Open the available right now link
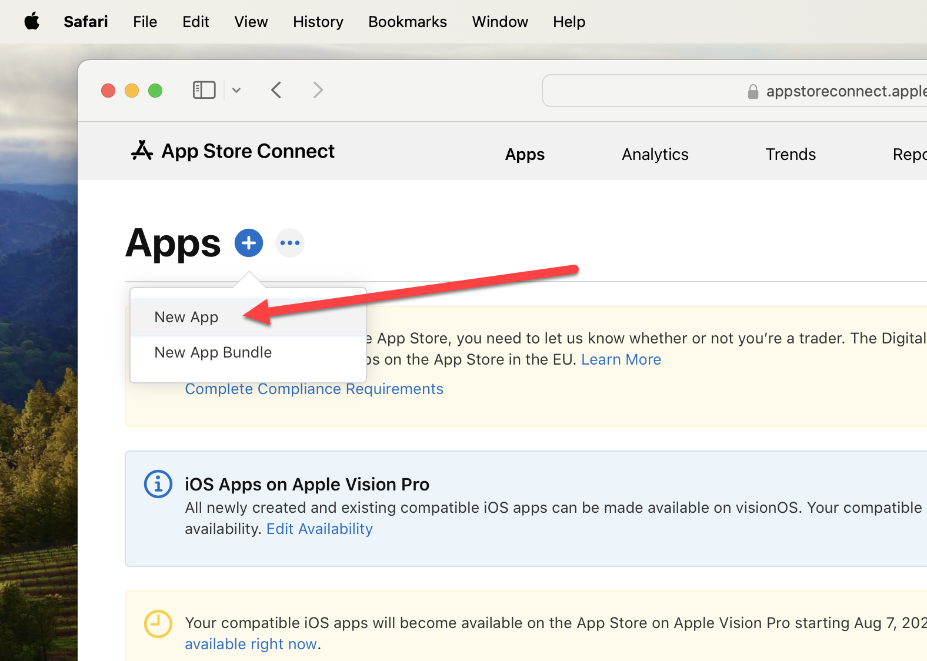The width and height of the screenshot is (927, 661). pyautogui.click(x=251, y=644)
